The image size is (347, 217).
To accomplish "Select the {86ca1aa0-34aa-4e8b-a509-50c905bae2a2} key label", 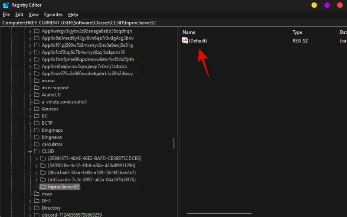I will pos(92,172).
